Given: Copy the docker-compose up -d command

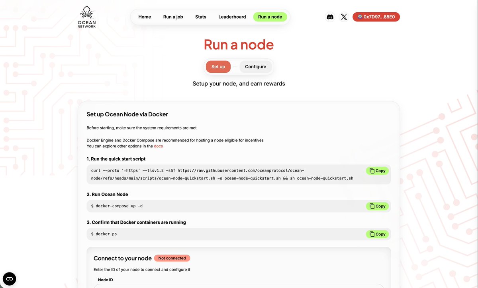Looking at the screenshot, I should pos(377,206).
